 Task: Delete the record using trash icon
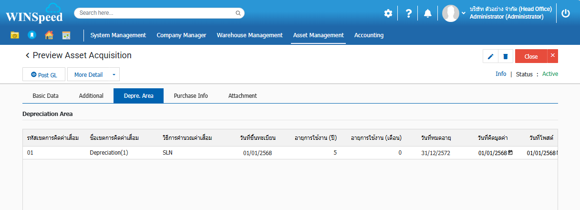505,57
